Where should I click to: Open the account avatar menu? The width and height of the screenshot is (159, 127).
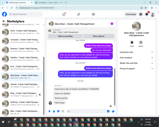coord(153,14)
